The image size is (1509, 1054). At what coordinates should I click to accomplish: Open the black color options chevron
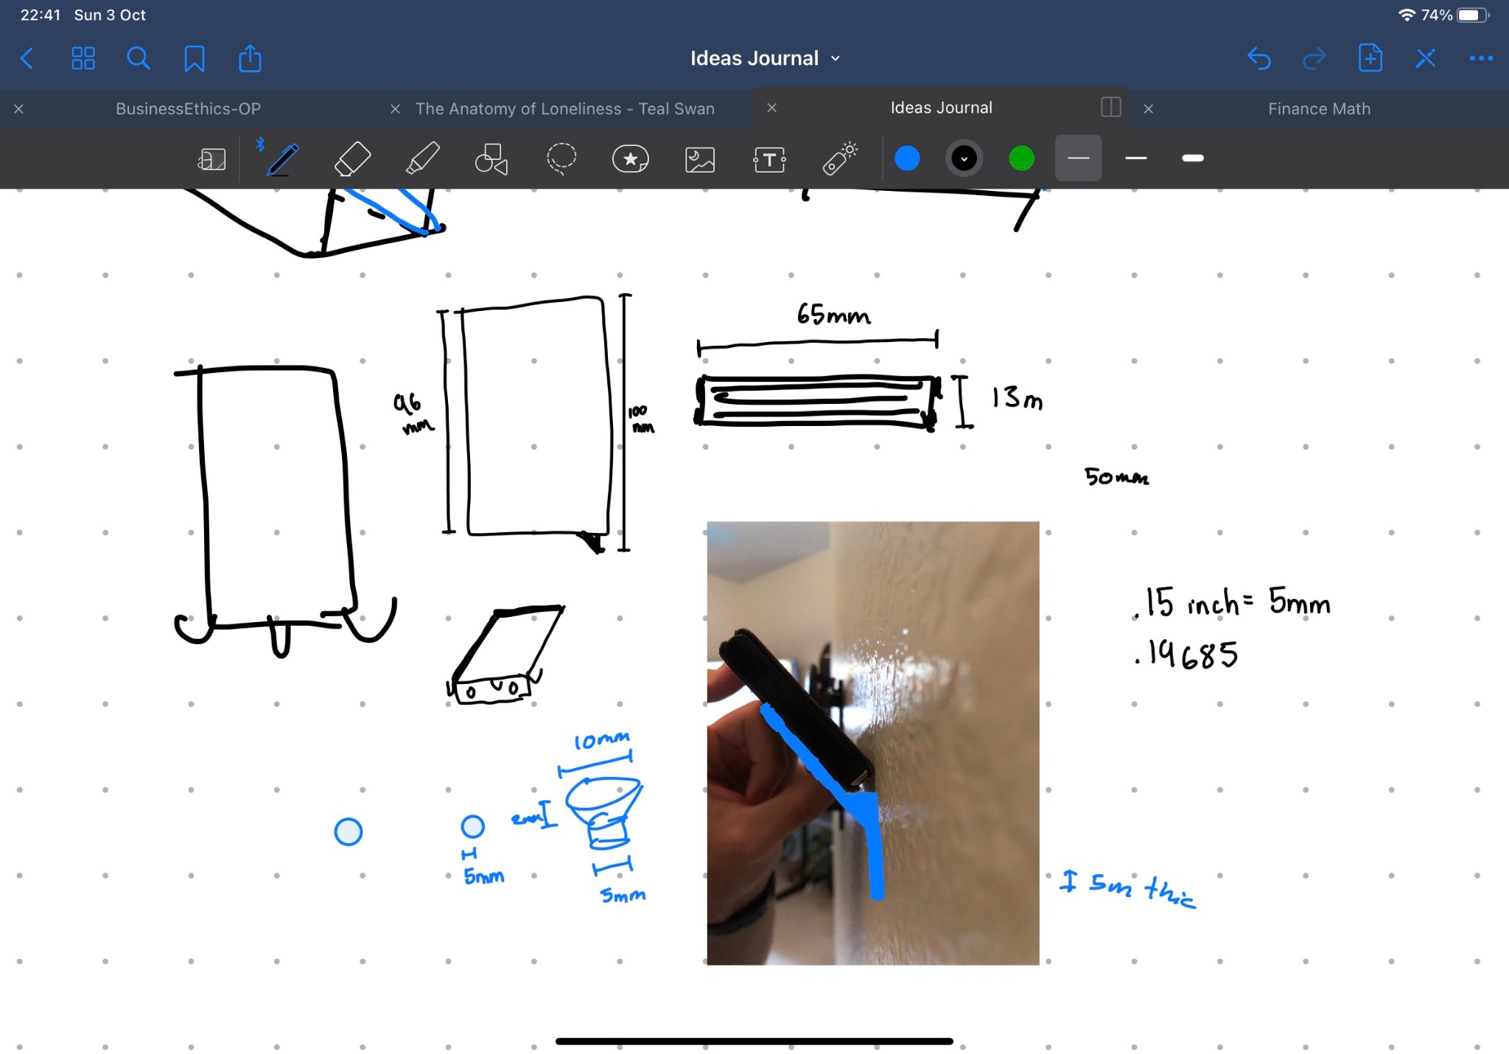[x=964, y=158]
